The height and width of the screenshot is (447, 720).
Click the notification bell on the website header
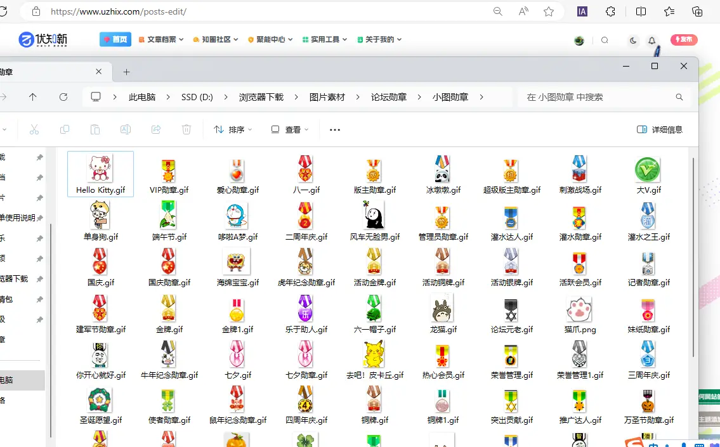coord(651,39)
